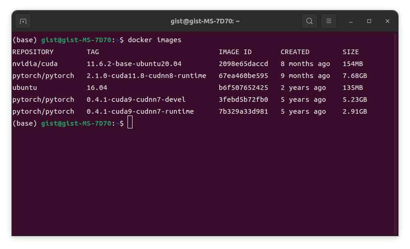Image resolution: width=410 pixels, height=249 pixels.
Task: Click '2 years ago' created value
Action: tap(303, 88)
